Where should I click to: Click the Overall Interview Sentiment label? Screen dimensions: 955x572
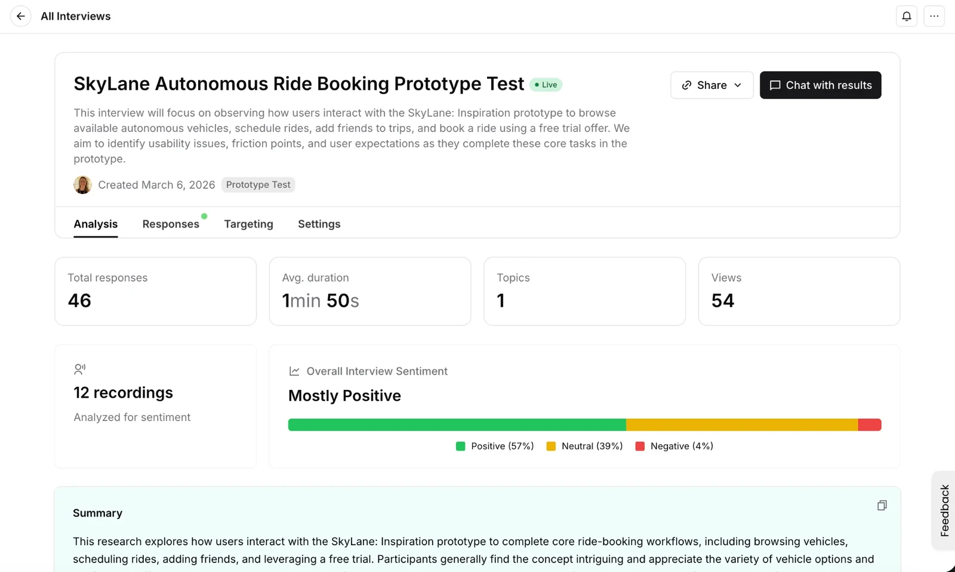click(x=377, y=371)
